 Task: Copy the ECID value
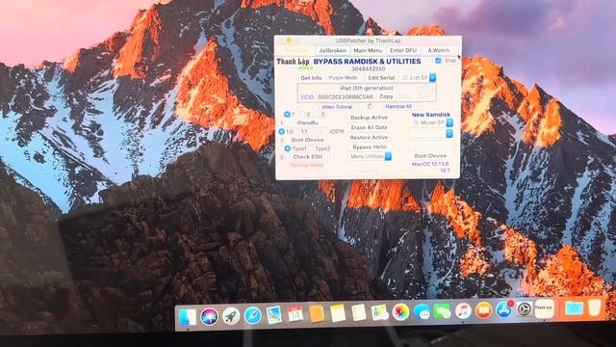point(386,96)
